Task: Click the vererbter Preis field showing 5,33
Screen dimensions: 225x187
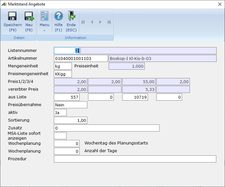Action: click(139, 89)
